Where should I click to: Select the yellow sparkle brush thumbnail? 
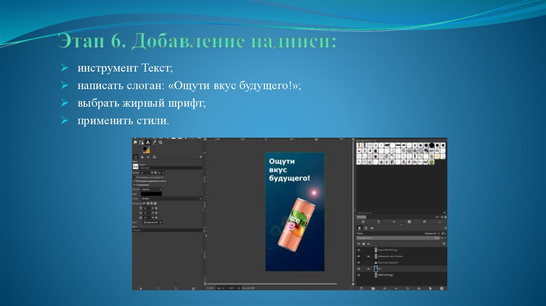click(x=437, y=157)
